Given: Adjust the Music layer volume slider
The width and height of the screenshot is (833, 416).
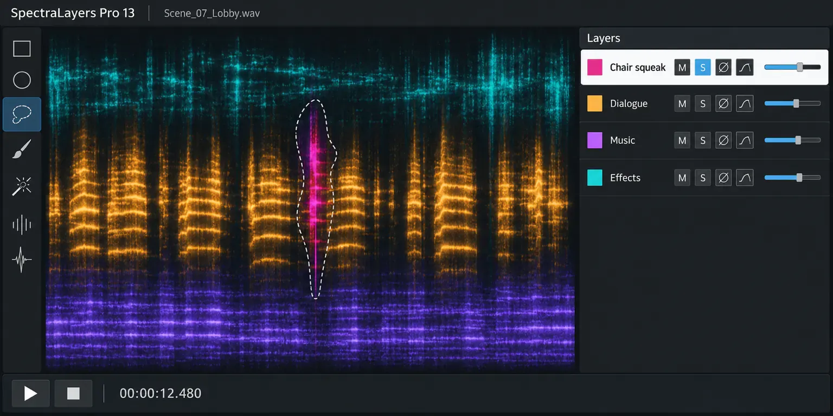Looking at the screenshot, I should pyautogui.click(x=792, y=140).
